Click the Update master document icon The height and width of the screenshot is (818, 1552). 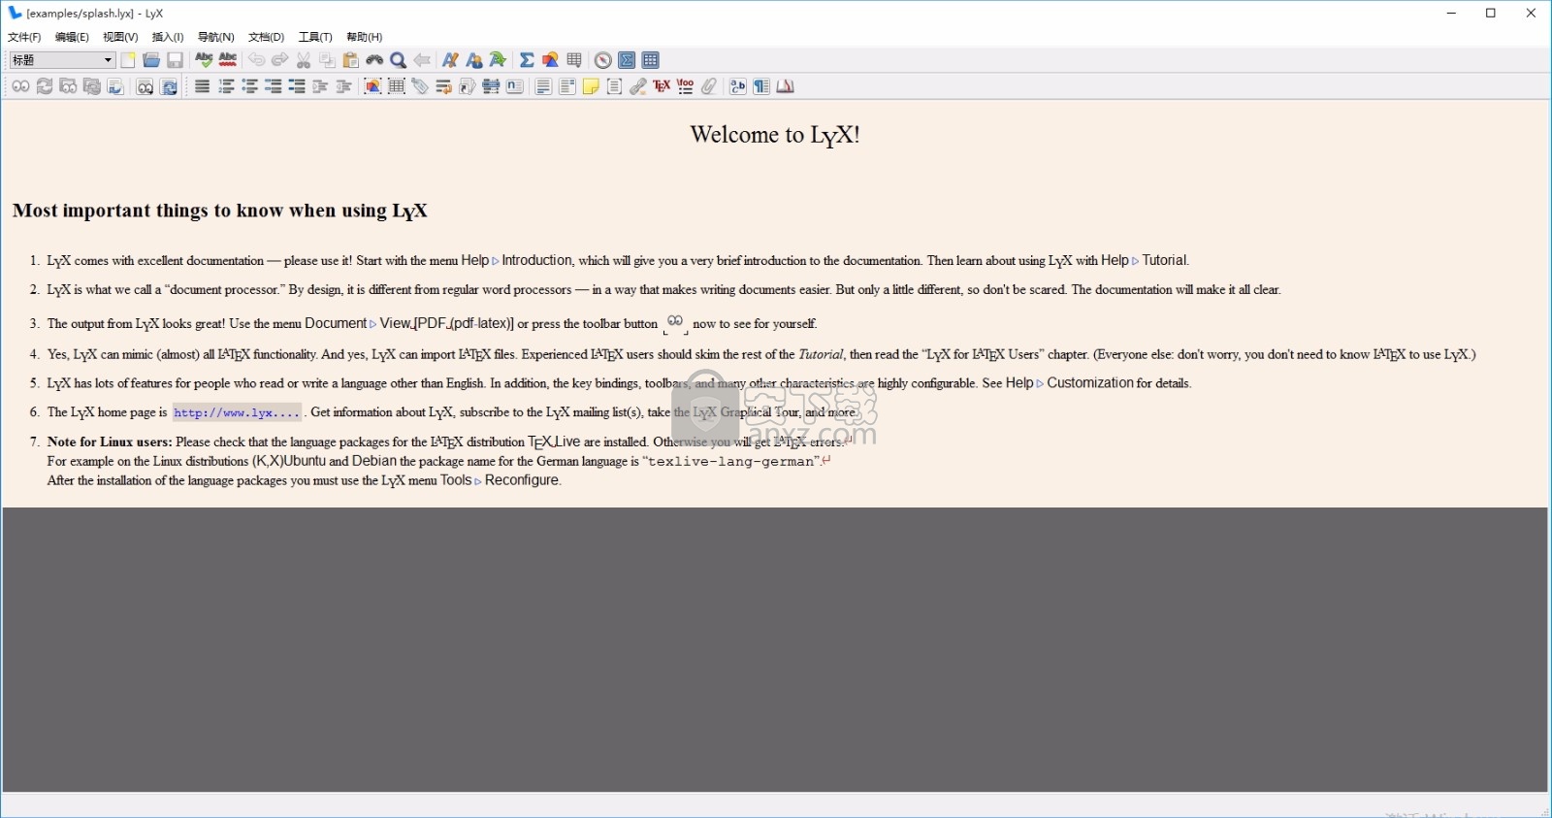click(x=92, y=86)
